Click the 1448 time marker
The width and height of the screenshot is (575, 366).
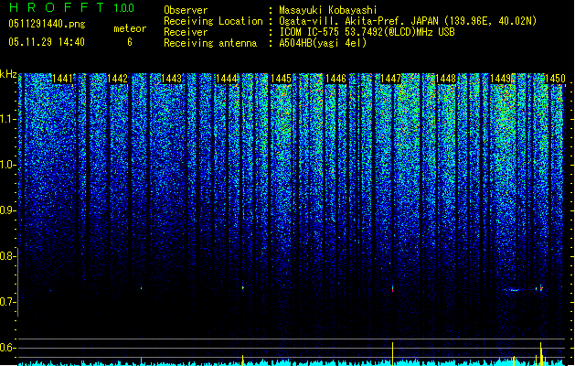(445, 79)
